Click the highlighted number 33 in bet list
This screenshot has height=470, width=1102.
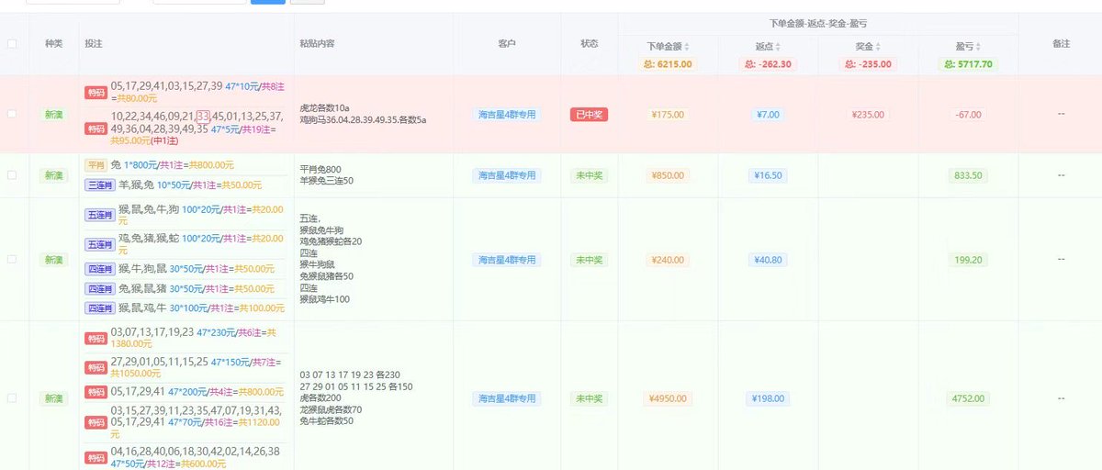204,116
